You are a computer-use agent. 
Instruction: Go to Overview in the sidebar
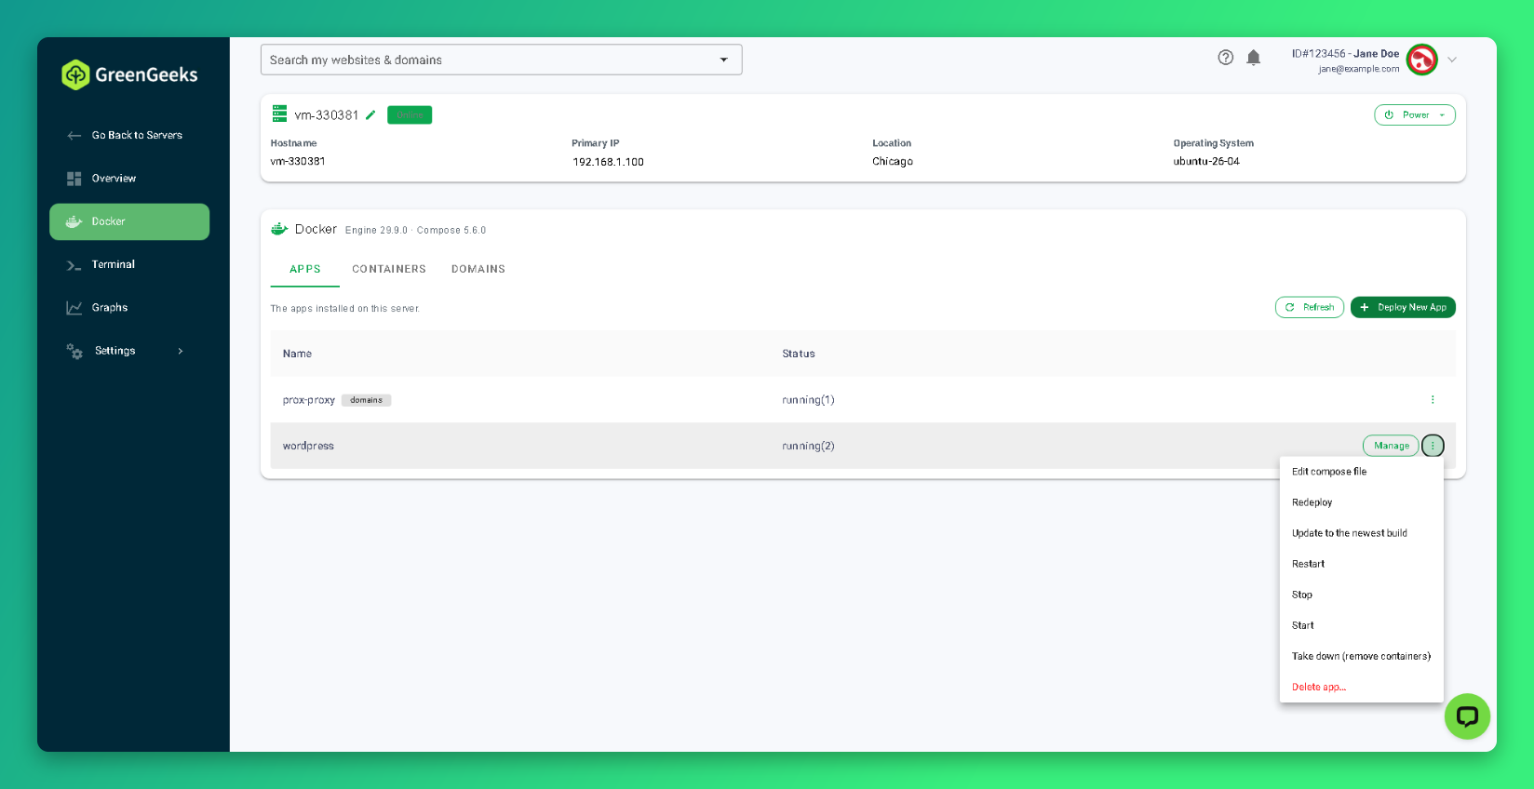click(129, 179)
